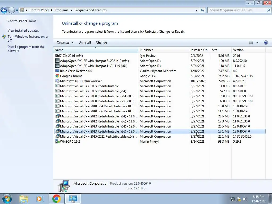This screenshot has width=272, height=204.
Task: Click icon of Visual C++ 2015-2022 Redistributable (x64)
Action: [x=57, y=136]
